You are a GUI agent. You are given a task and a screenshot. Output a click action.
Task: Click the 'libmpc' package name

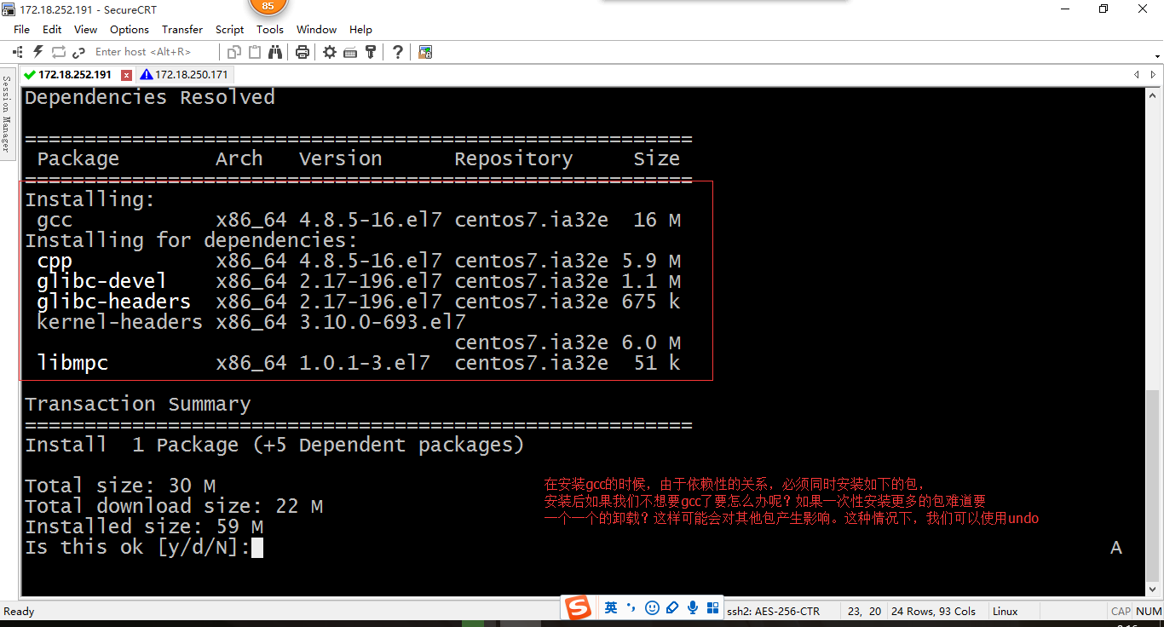[x=72, y=363]
